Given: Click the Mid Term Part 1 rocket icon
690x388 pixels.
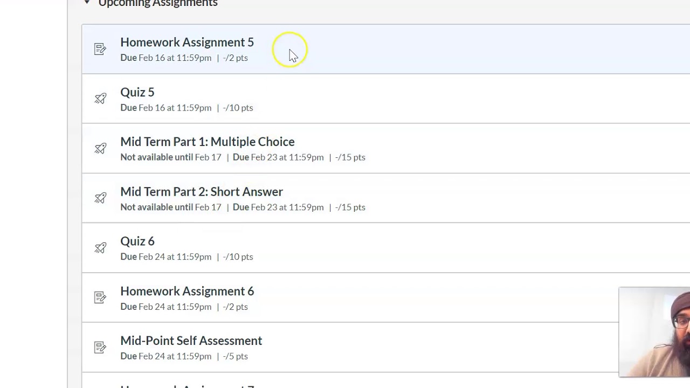Looking at the screenshot, I should point(100,148).
